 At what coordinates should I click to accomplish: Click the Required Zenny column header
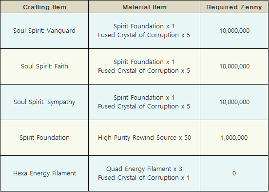click(x=234, y=7)
